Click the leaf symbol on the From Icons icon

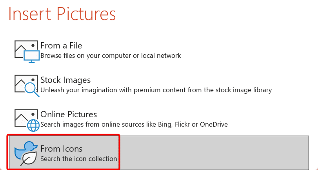point(29,159)
